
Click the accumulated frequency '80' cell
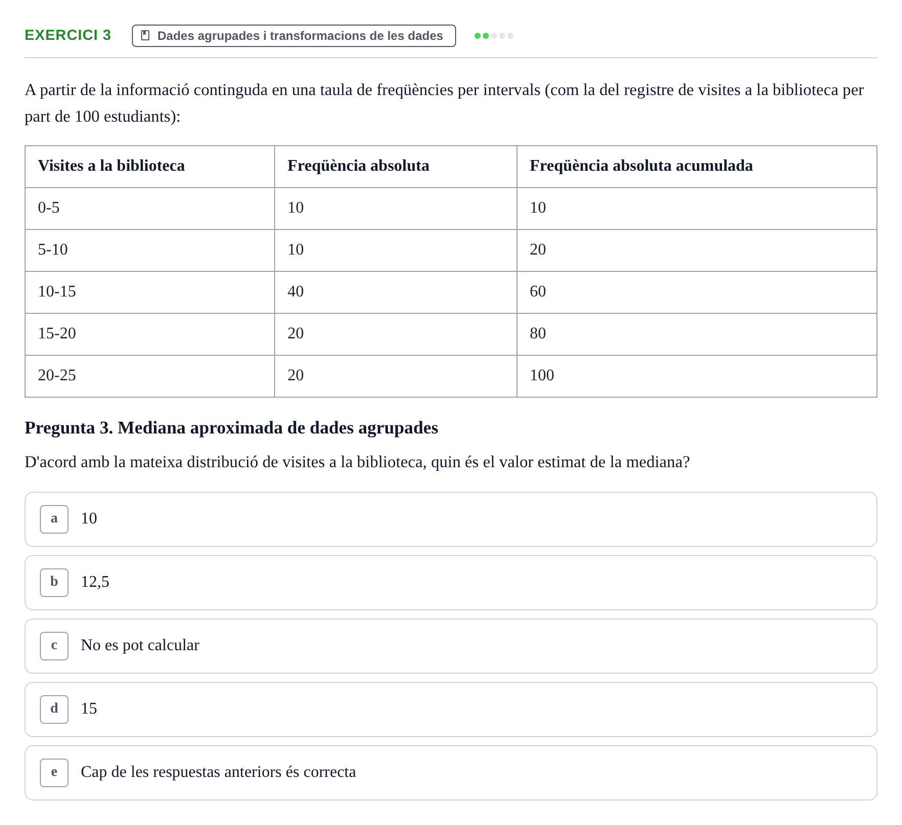[697, 334]
